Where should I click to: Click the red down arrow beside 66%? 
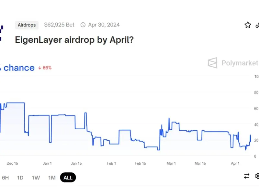pyautogui.click(x=39, y=68)
